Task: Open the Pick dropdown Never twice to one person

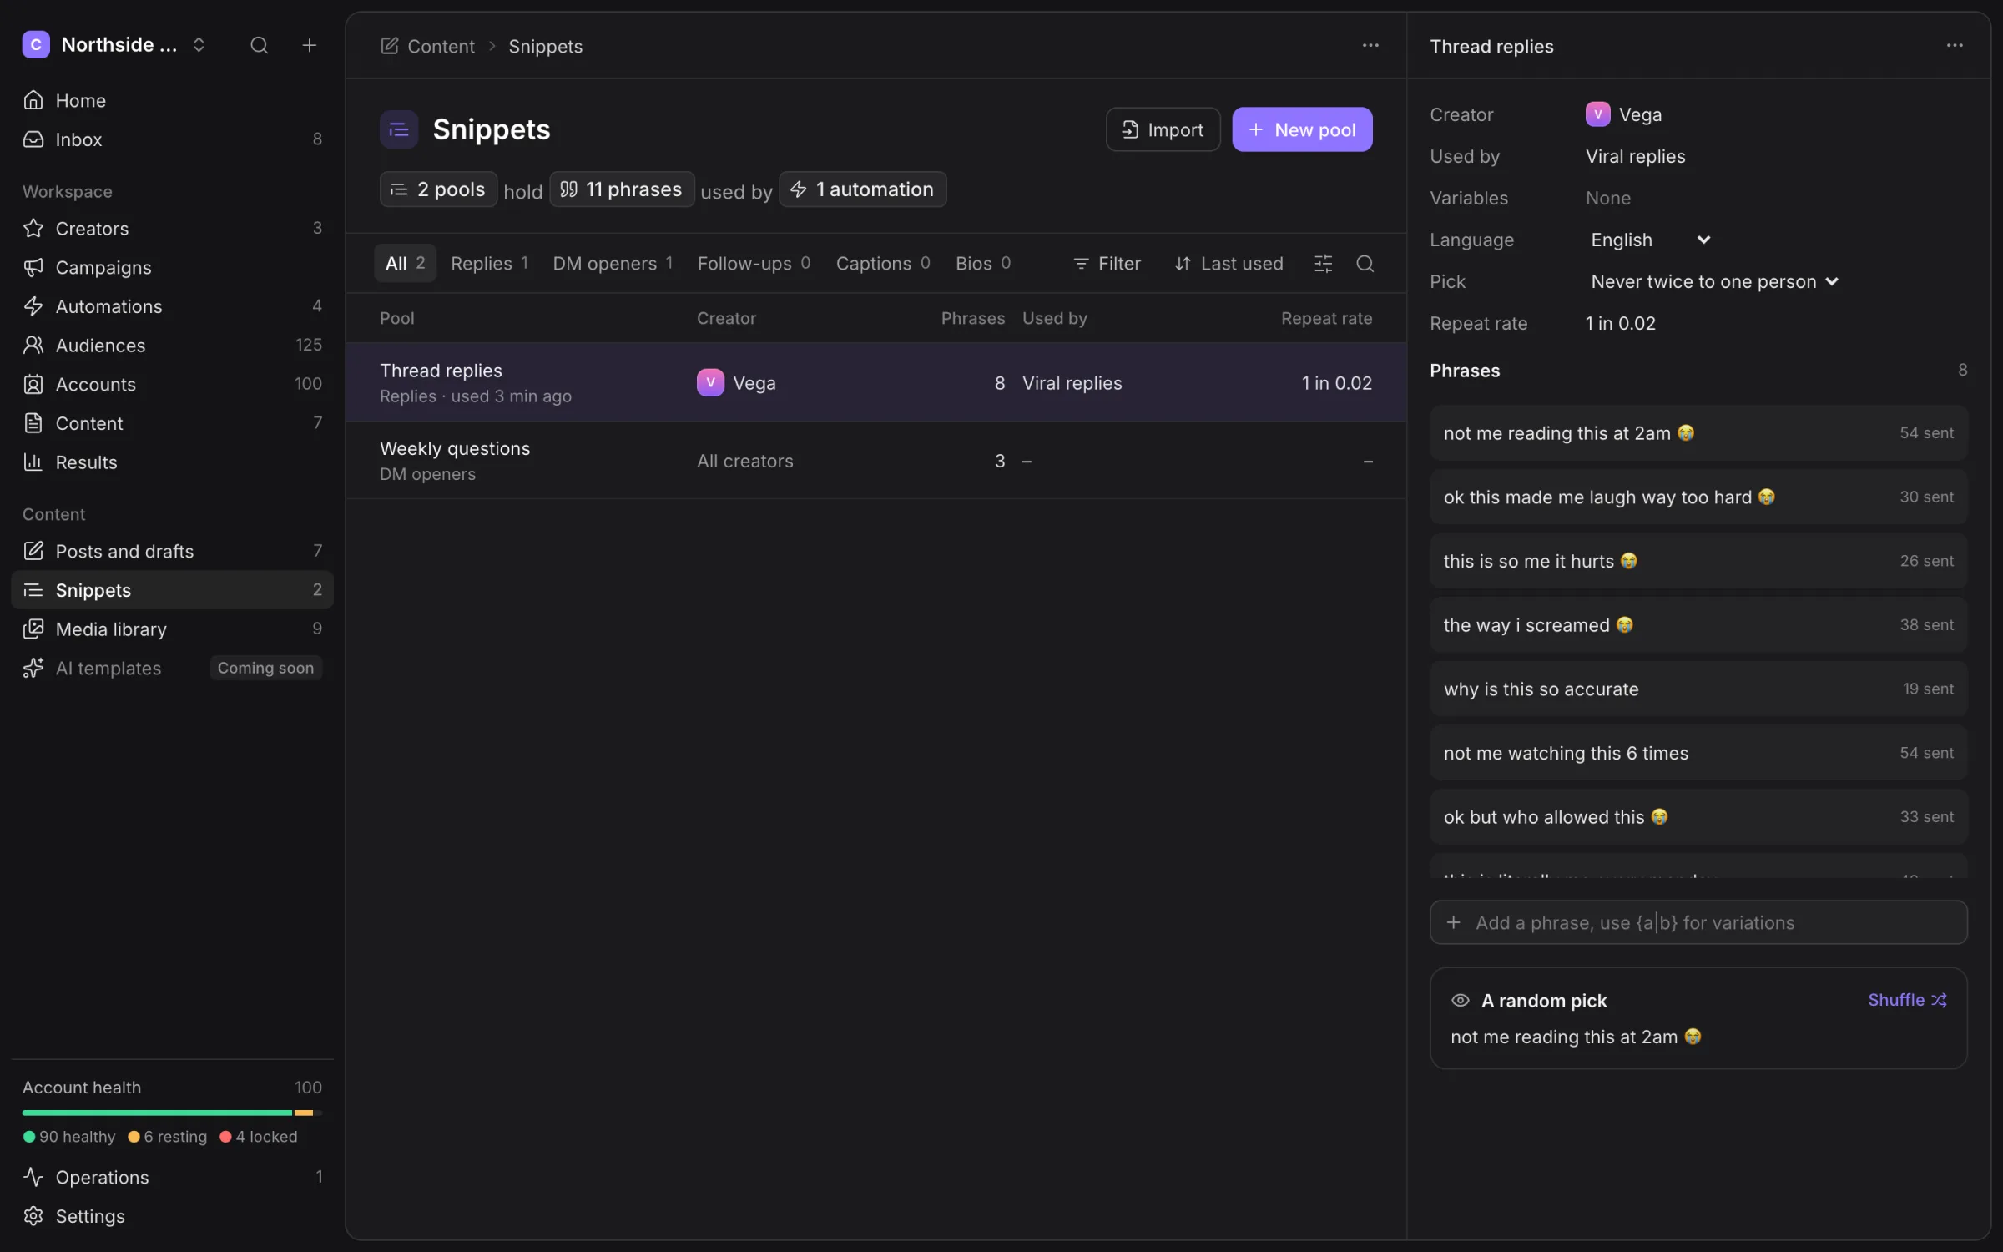Action: [1714, 281]
